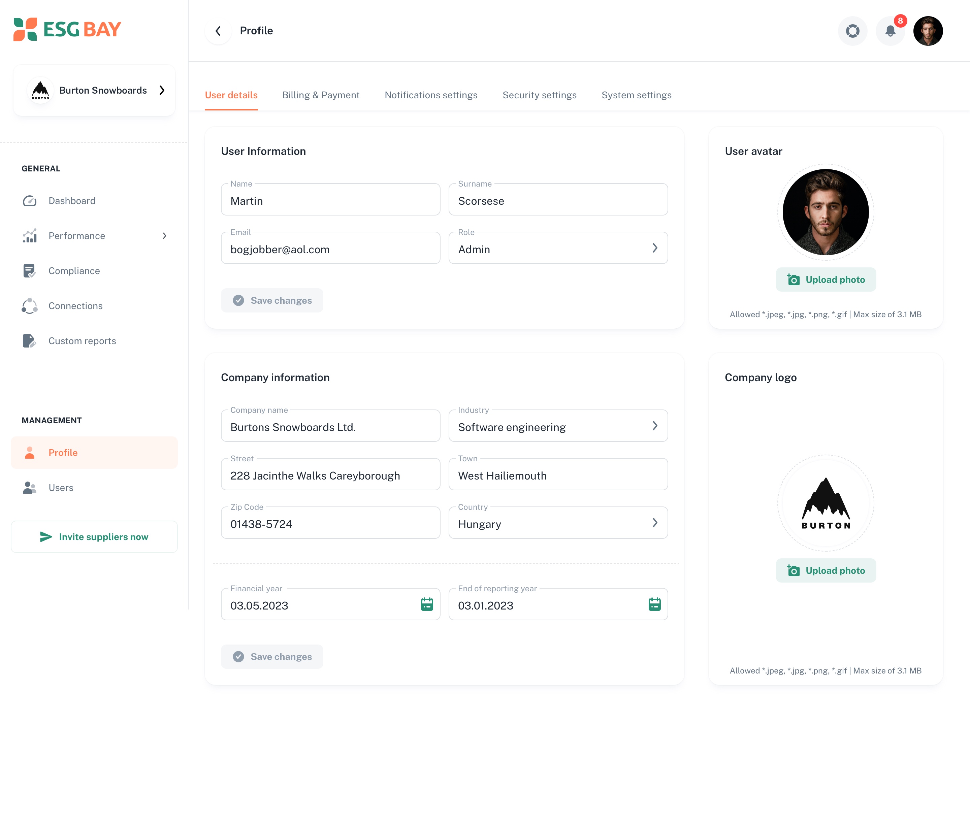Viewport: 970px width, 823px height.
Task: Open the Role dropdown showing Admin
Action: [558, 248]
